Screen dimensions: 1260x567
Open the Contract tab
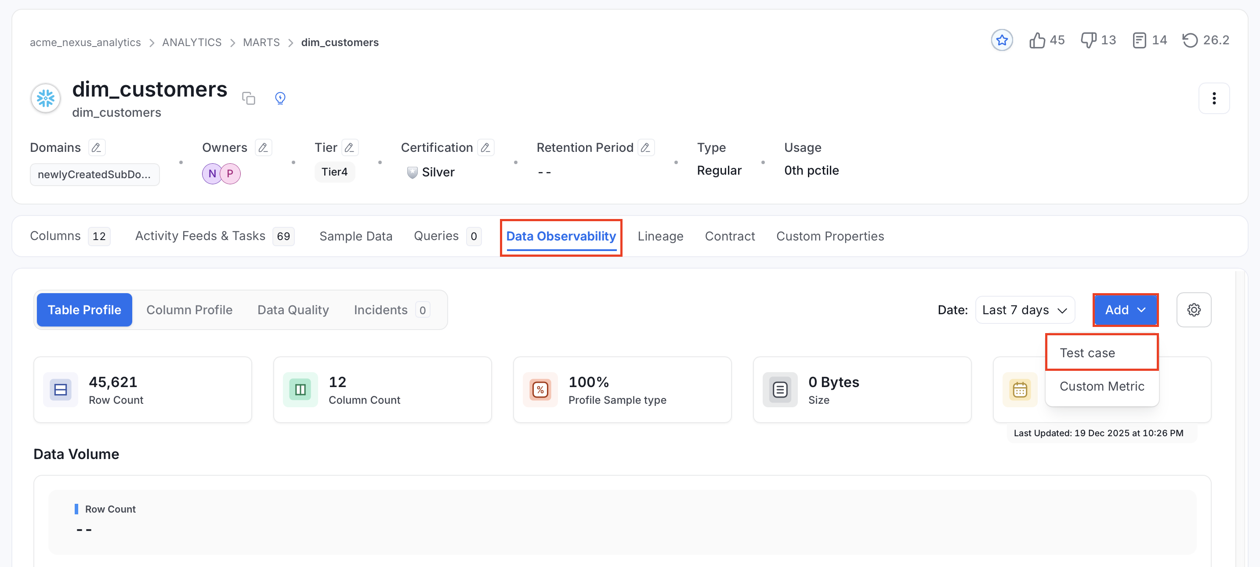point(729,236)
